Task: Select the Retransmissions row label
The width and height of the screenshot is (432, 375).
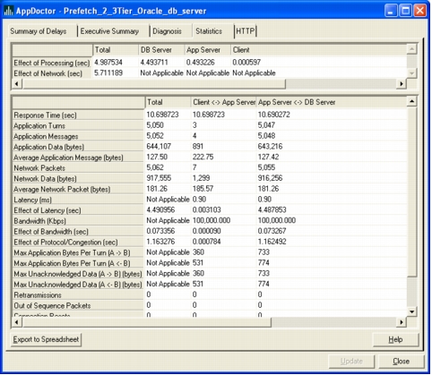Action: pos(78,295)
